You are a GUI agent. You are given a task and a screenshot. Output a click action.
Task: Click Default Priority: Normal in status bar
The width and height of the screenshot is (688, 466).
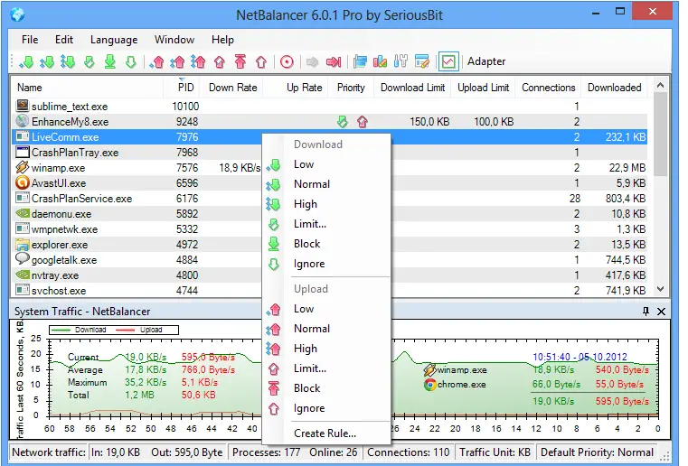point(597,452)
